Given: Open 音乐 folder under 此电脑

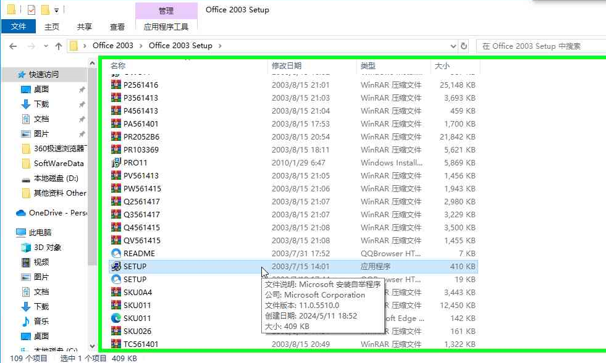Looking at the screenshot, I should [41, 321].
